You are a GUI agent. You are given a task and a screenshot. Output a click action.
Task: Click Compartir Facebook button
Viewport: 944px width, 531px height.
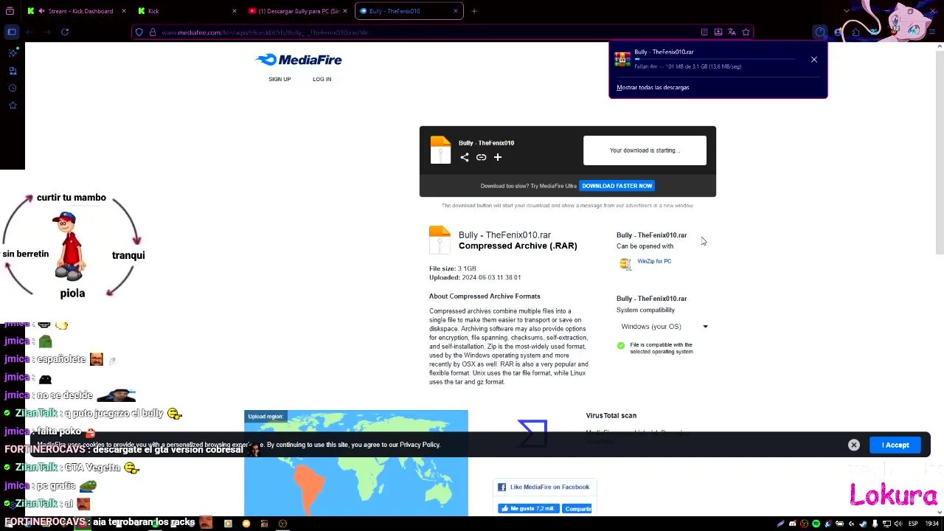pos(577,508)
